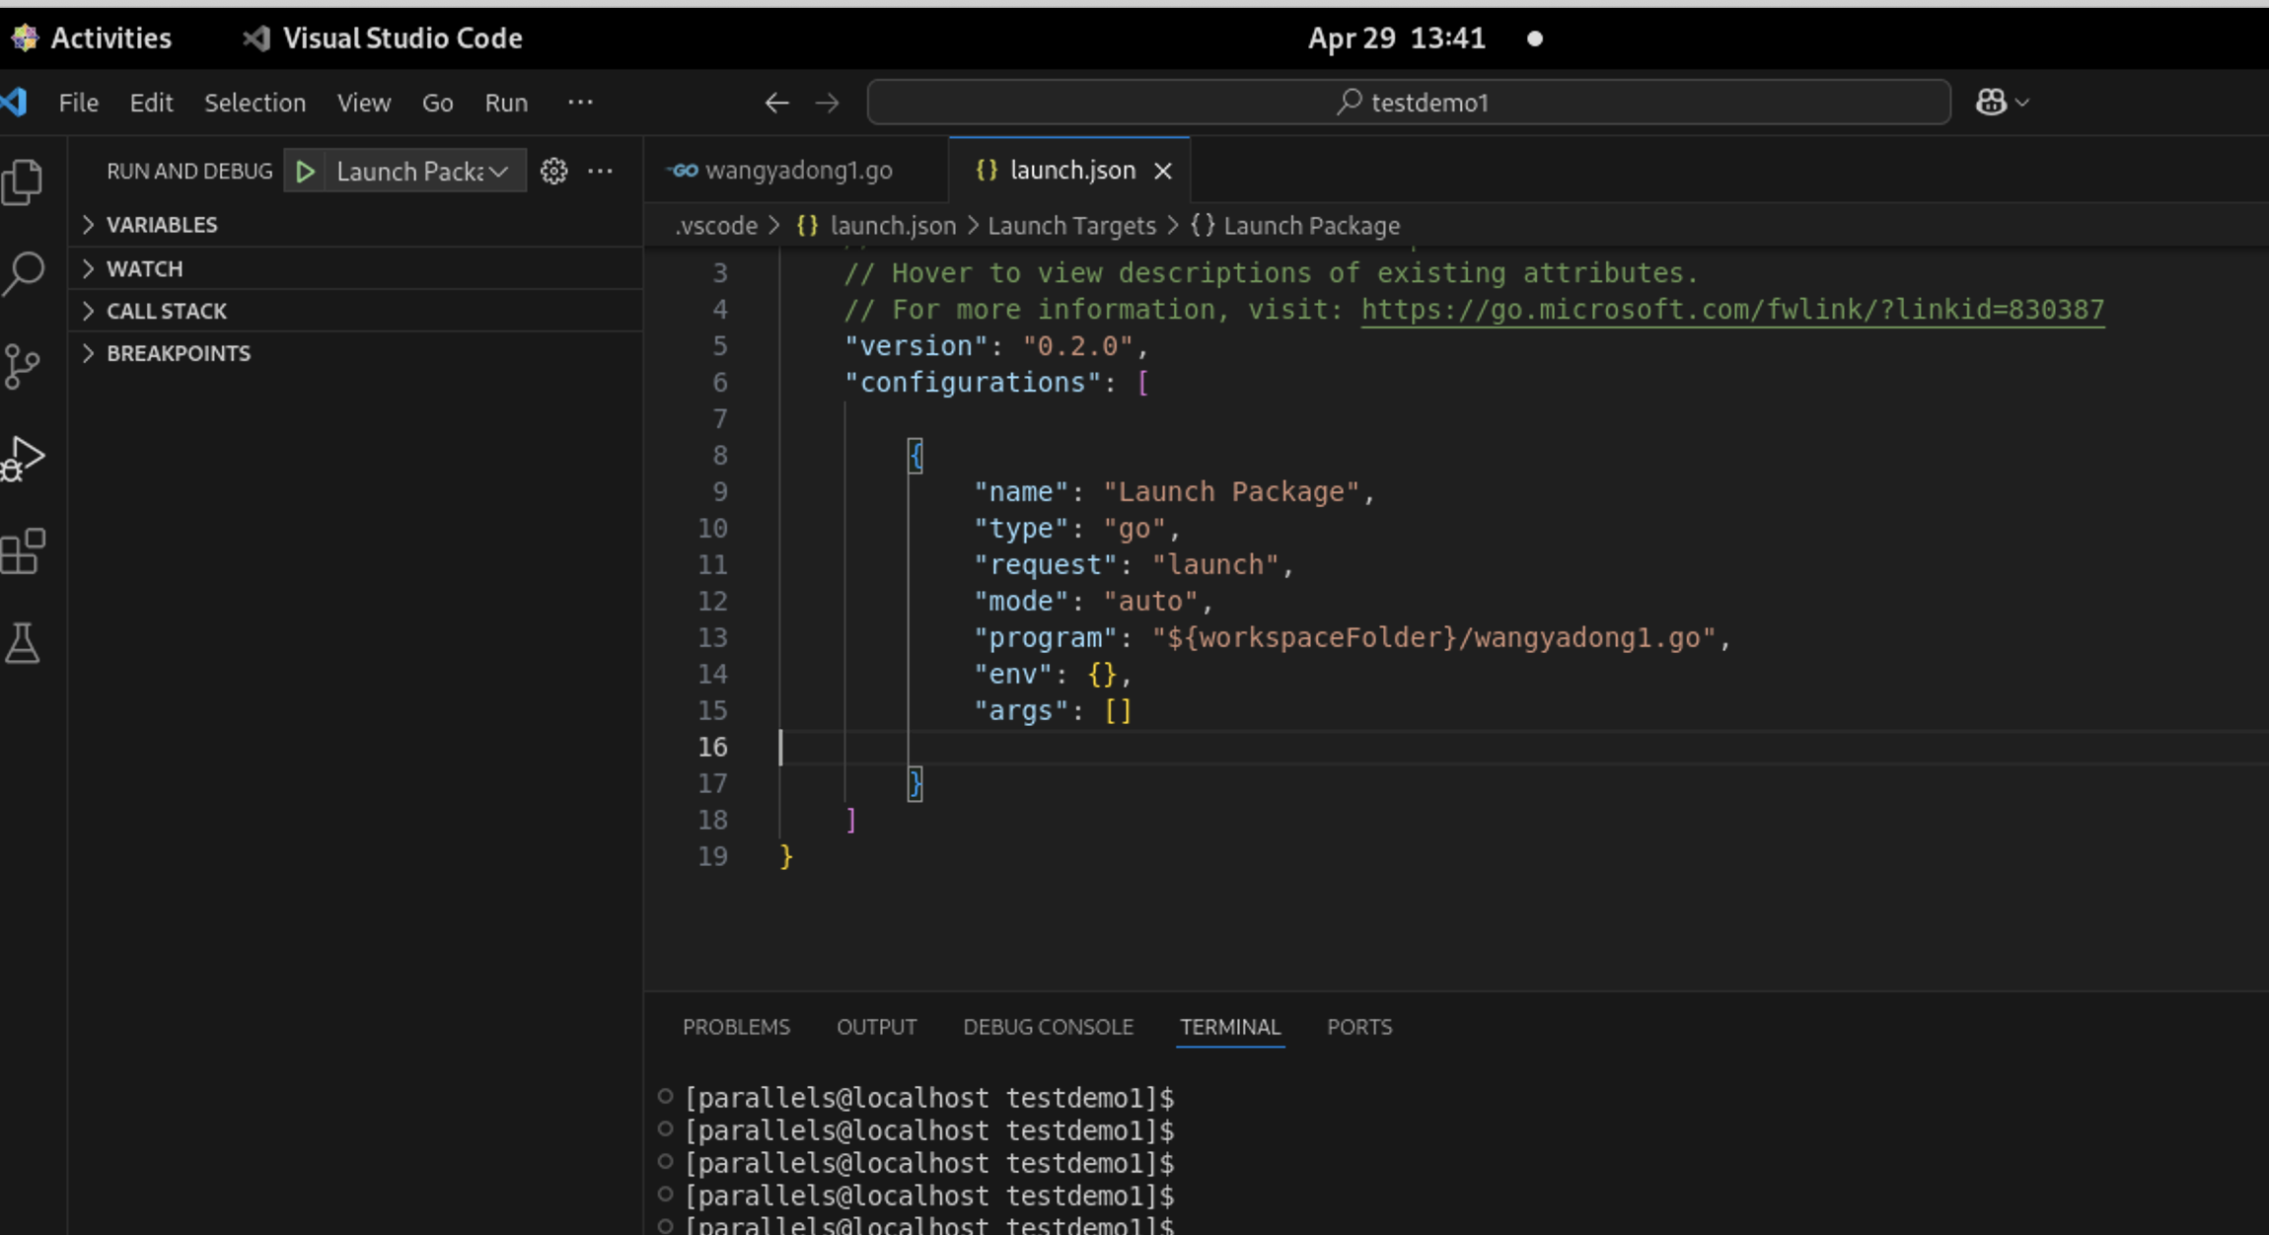
Task: Click the testdemo1 search box
Action: point(1409,102)
